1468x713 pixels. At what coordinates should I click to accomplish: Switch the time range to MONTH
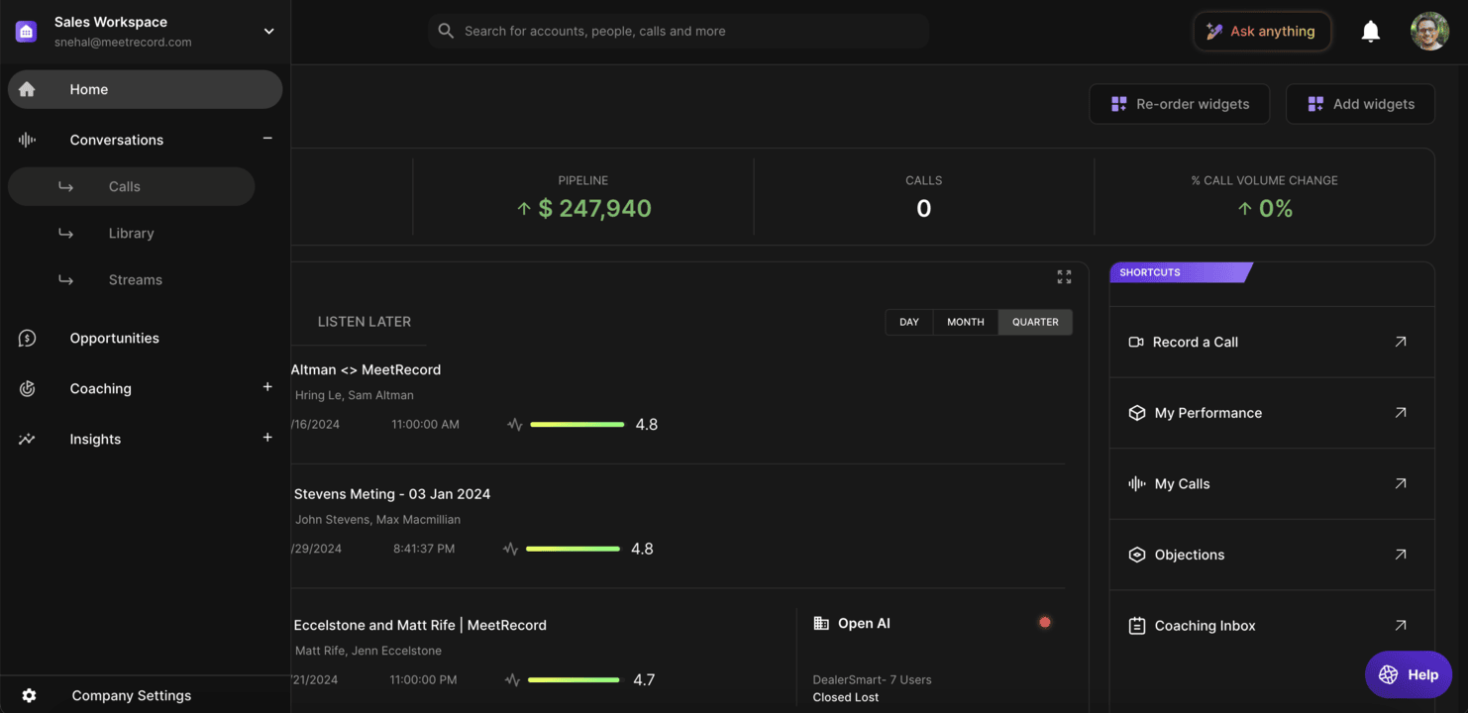click(x=965, y=322)
